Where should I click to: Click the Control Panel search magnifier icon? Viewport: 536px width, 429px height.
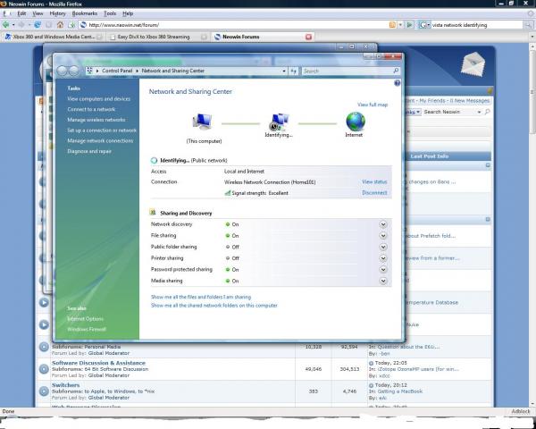(396, 71)
